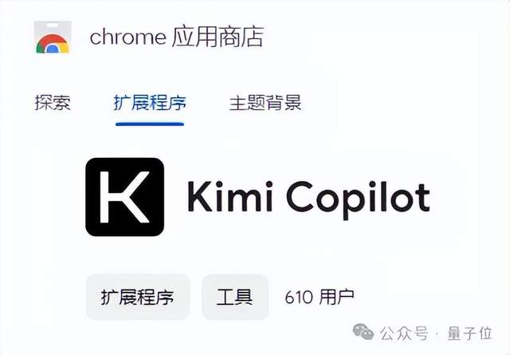The width and height of the screenshot is (510, 355).
Task: Click the 应用商店 header text
Action: pyautogui.click(x=218, y=37)
